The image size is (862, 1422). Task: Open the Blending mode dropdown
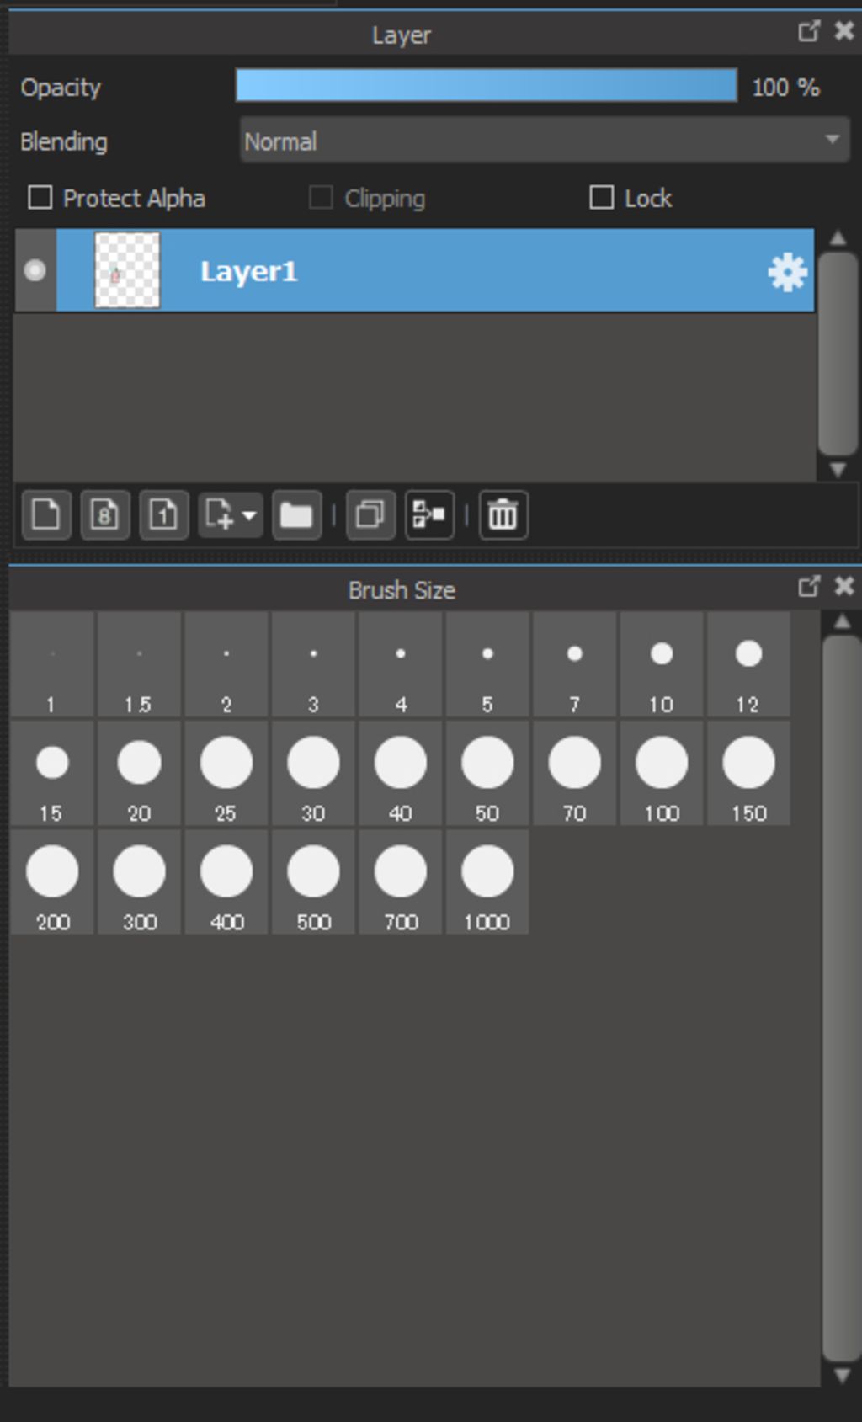click(x=545, y=140)
